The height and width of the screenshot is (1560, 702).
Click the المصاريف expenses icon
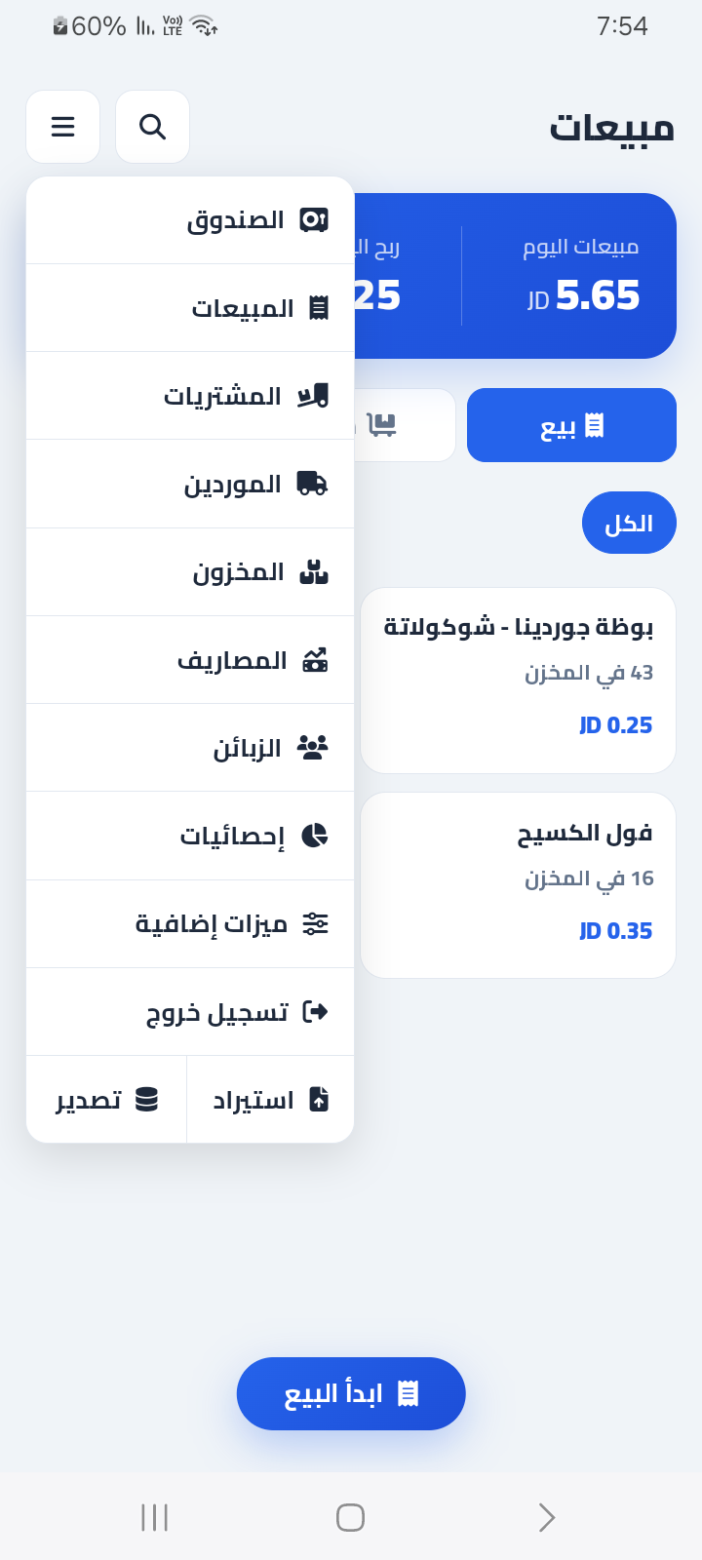(x=315, y=660)
